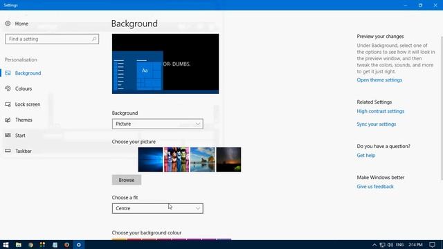This screenshot has width=443, height=249.
Task: Launch Firefox from the taskbar
Action: point(66,244)
